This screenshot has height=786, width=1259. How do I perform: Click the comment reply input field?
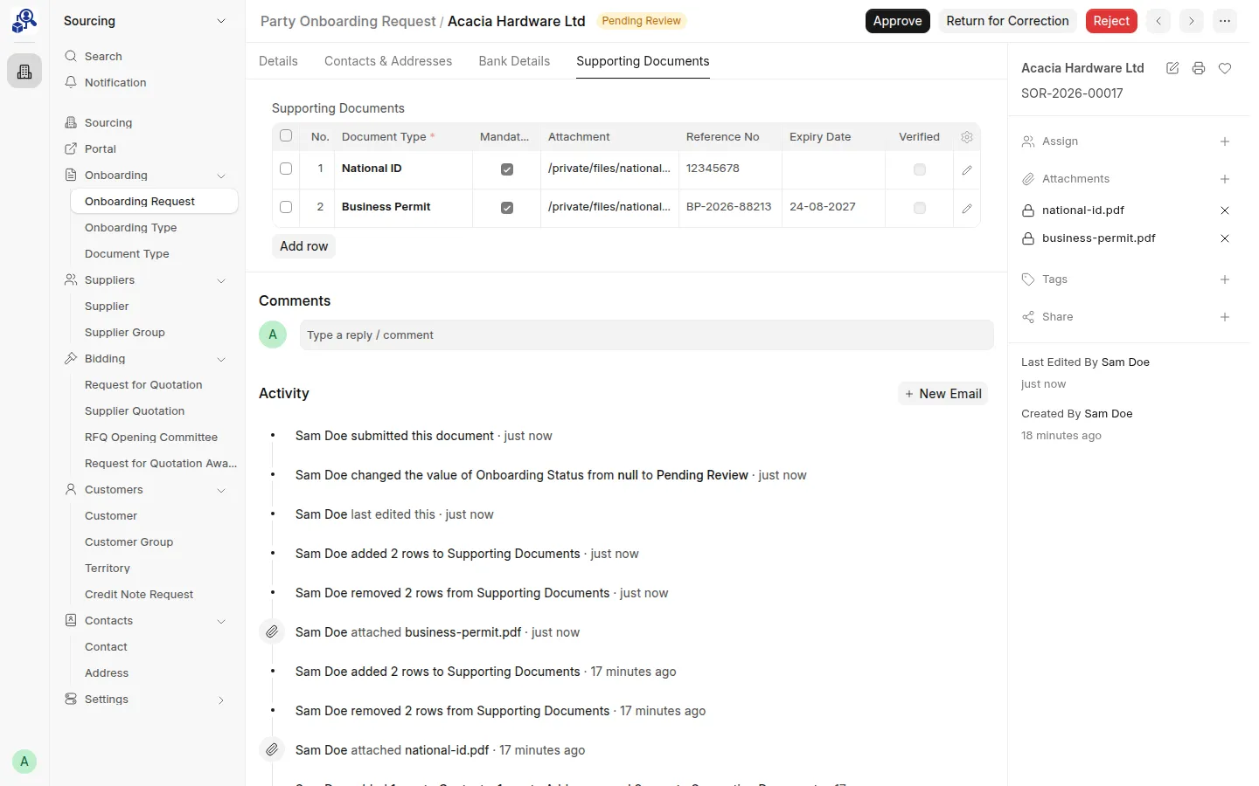click(x=647, y=335)
